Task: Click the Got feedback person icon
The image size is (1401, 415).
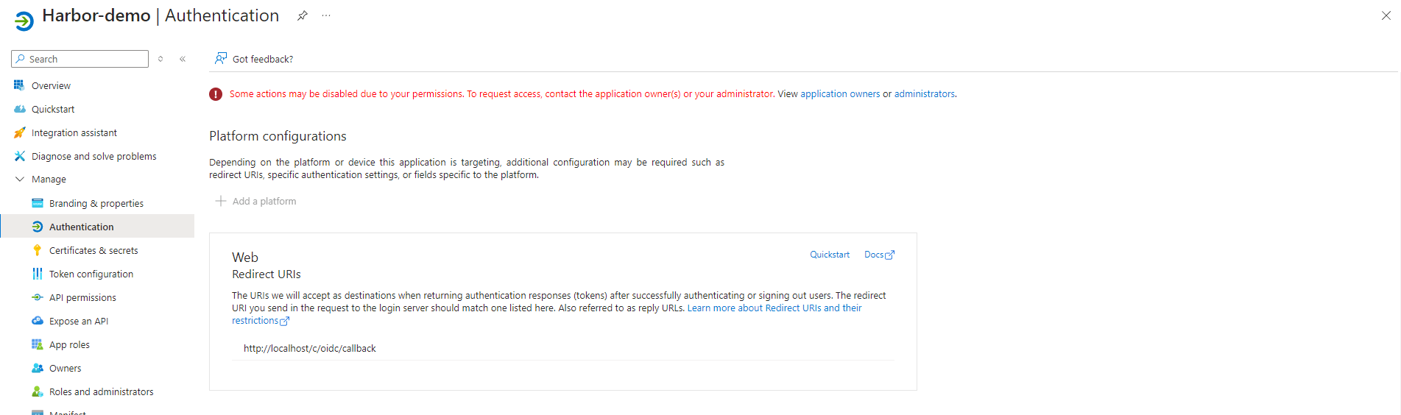Action: [220, 59]
